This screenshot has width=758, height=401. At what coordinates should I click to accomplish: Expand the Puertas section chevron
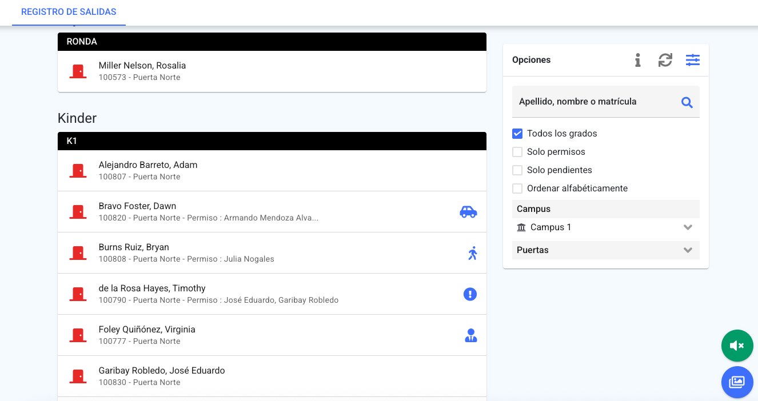[x=688, y=250]
